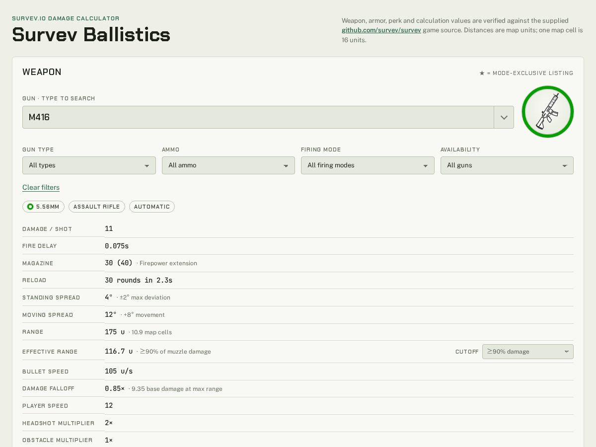
Task: Click the damage falloff value 0.85×
Action: [x=115, y=388]
